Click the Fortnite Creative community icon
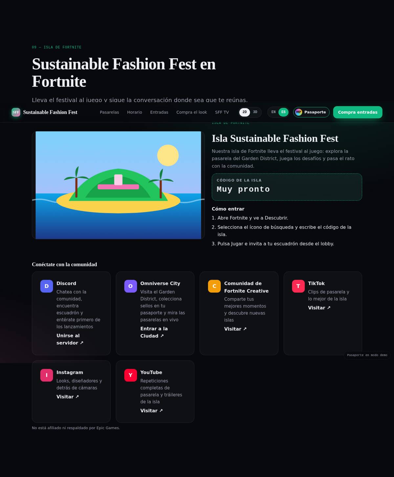This screenshot has height=477, width=394. pyautogui.click(x=214, y=286)
